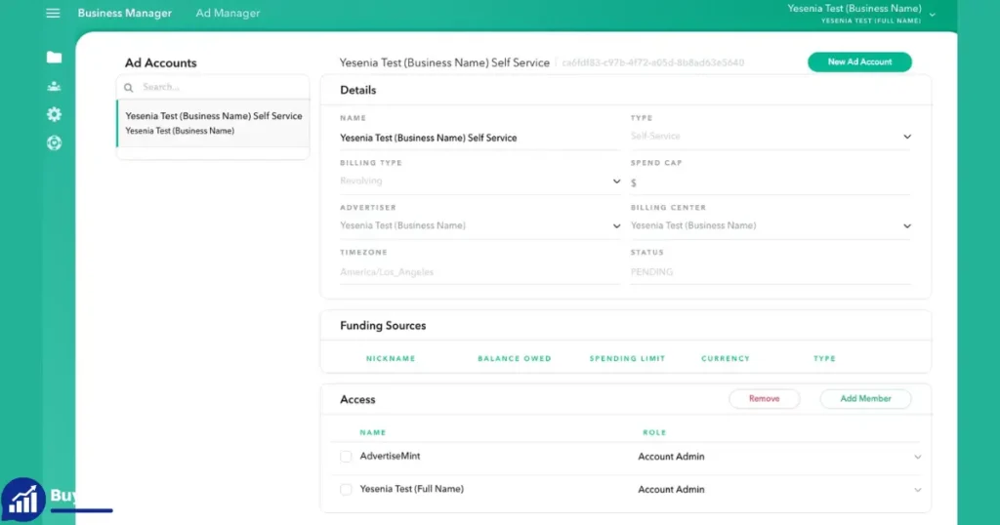
Task: Click the Yesenia Test (Full Name) member name
Action: [411, 489]
